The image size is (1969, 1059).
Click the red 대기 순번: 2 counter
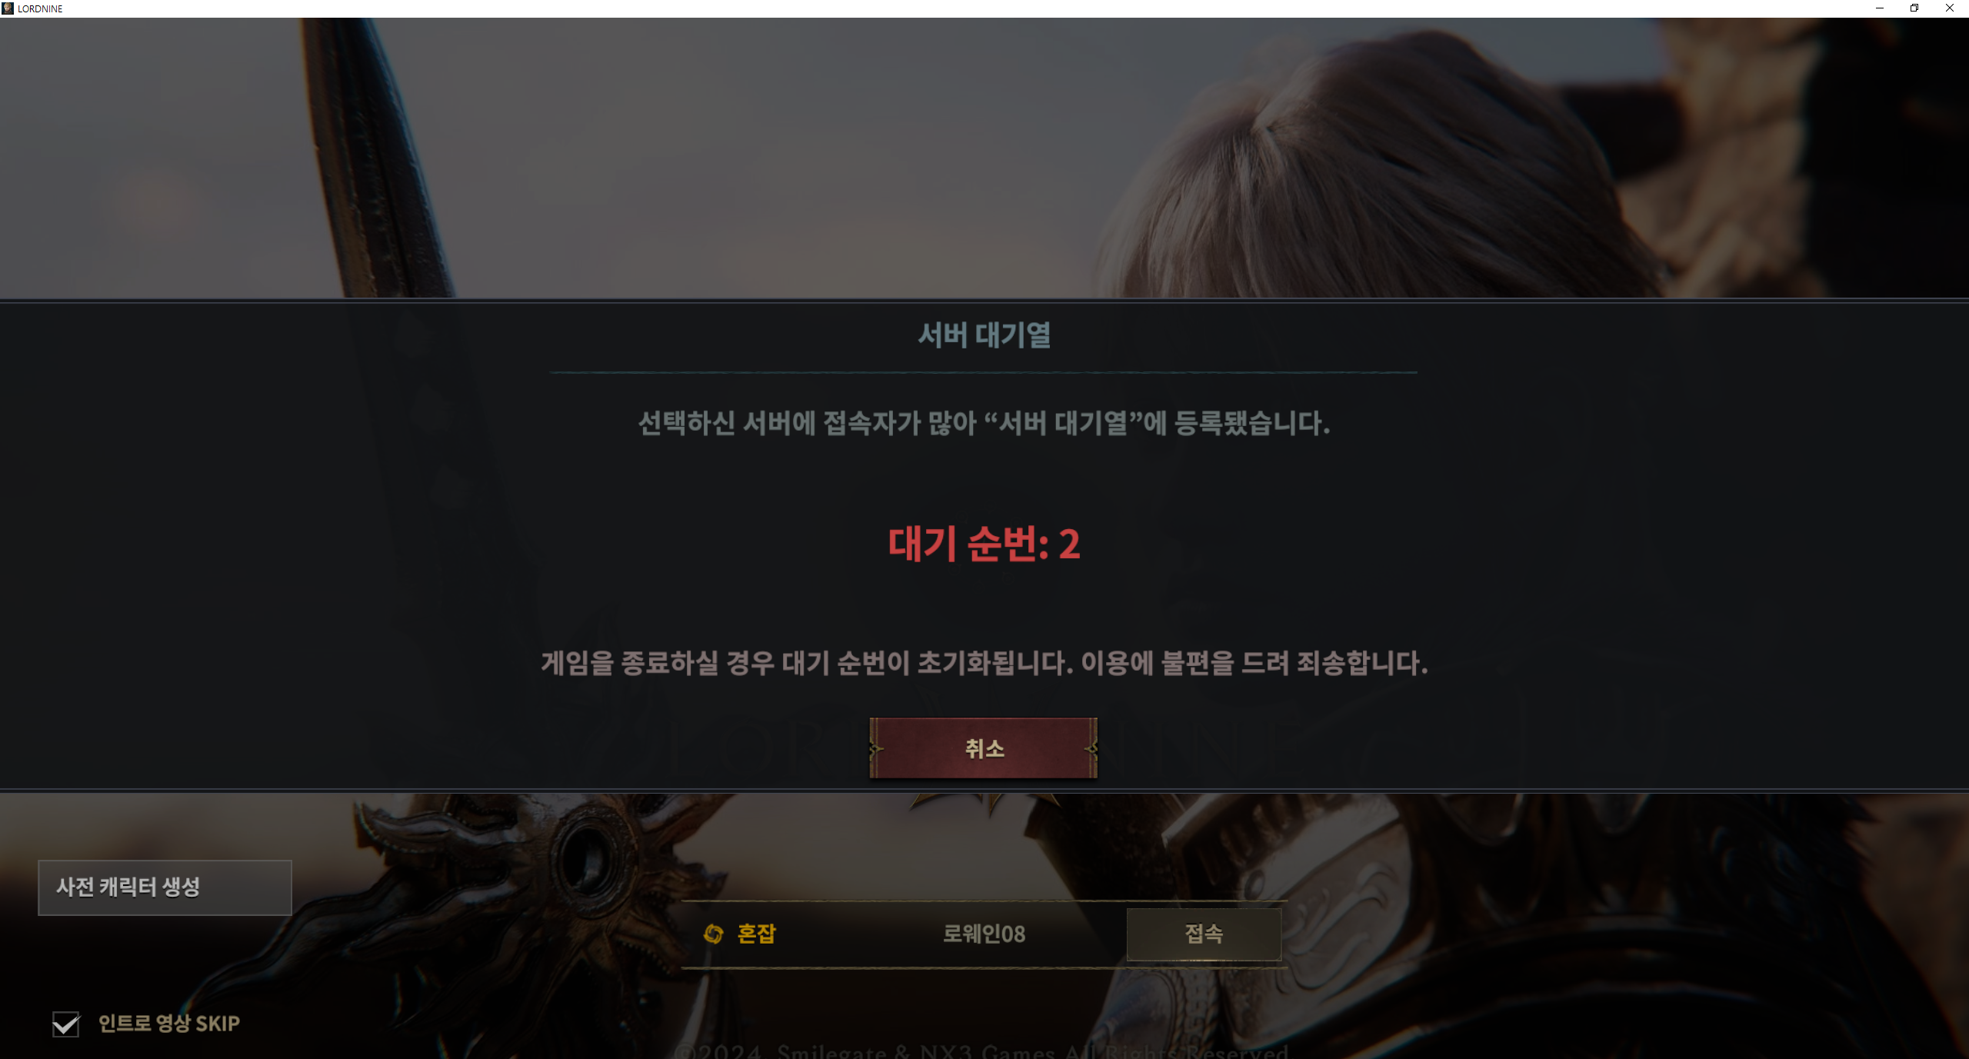click(x=984, y=544)
